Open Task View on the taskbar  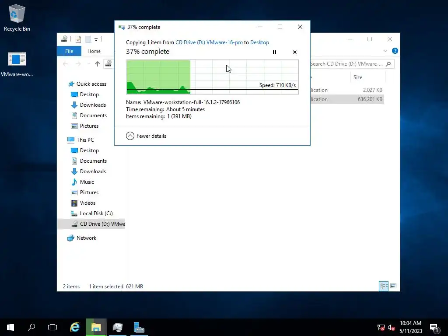(x=52, y=327)
